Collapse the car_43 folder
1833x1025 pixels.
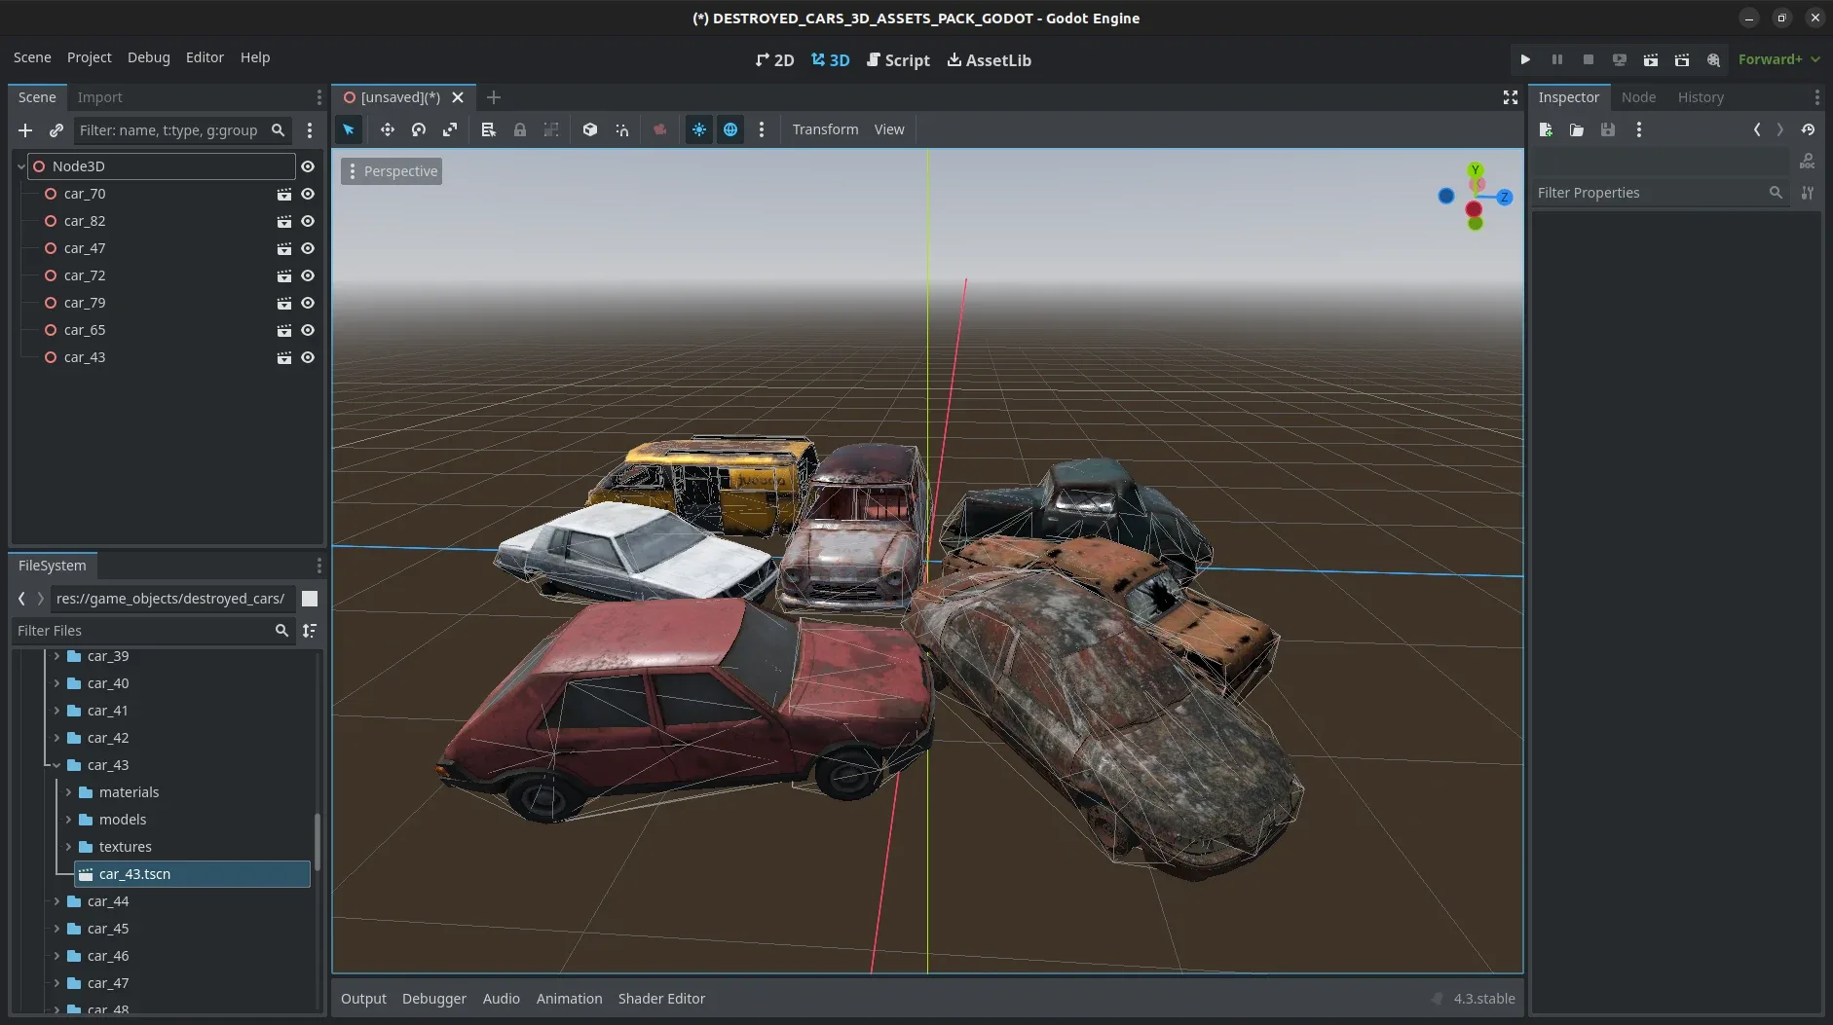[x=56, y=765]
